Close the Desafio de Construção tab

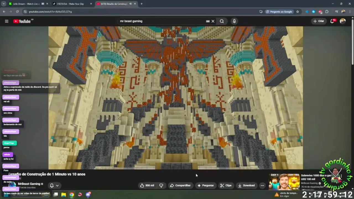pyautogui.click(x=135, y=4)
